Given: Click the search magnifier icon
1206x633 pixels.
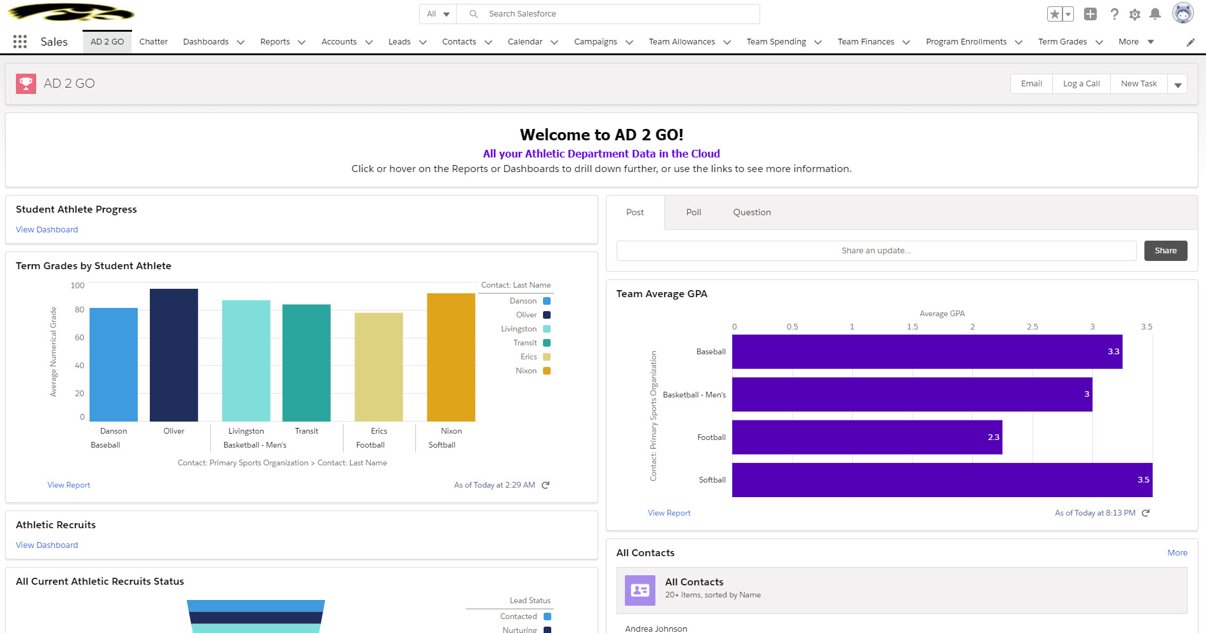Looking at the screenshot, I should (474, 14).
